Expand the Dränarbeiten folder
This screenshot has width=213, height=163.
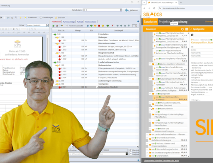pyautogui.click(x=147, y=156)
